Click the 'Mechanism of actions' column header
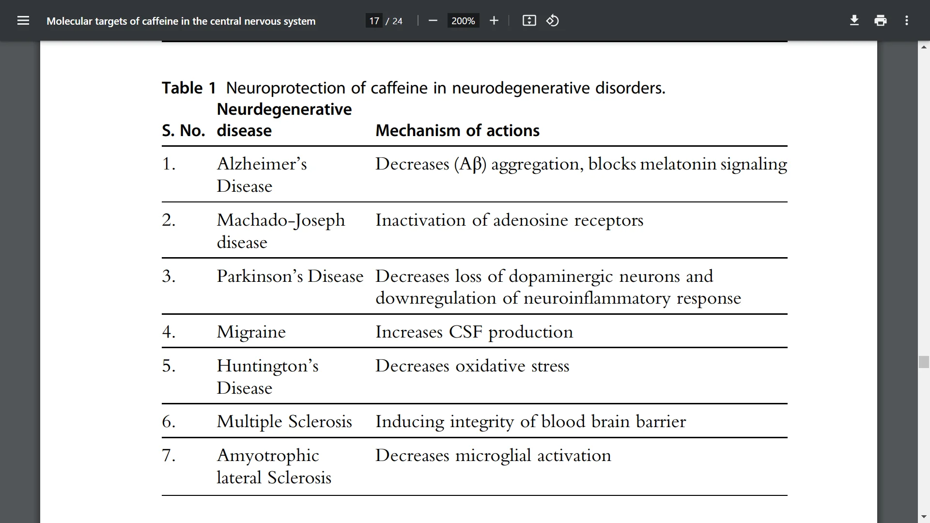The height and width of the screenshot is (523, 930). (x=457, y=131)
